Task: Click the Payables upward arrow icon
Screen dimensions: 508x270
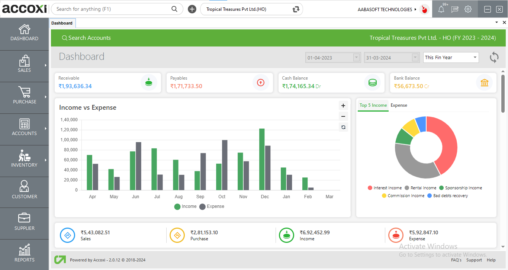Action: 261,83
